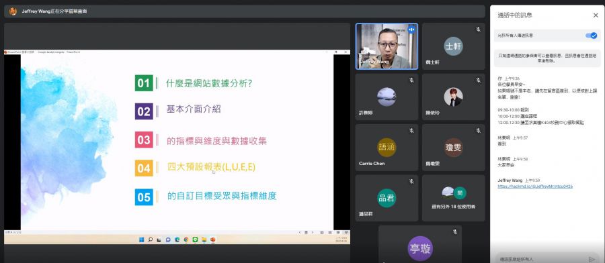The width and height of the screenshot is (605, 263).
Task: Click the message input field at the bottom
Action: [540, 259]
